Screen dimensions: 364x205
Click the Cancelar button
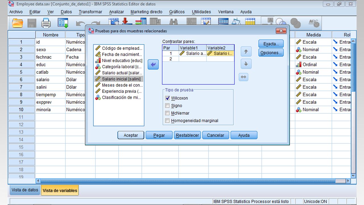pyautogui.click(x=216, y=135)
